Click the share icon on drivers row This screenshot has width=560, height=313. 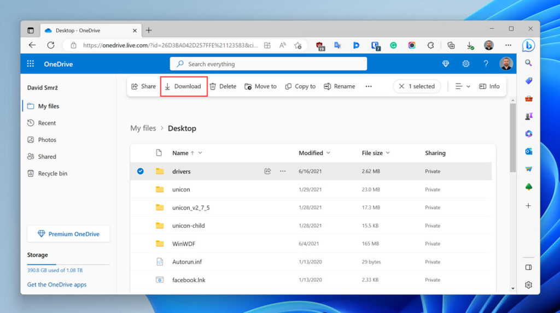coord(267,171)
